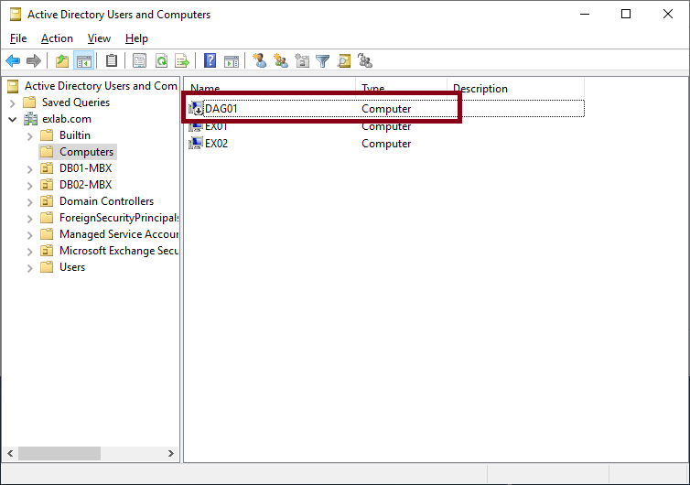This screenshot has width=690, height=485.
Task: Expand the ForeignSecurityPrincipals node
Action: coord(30,219)
